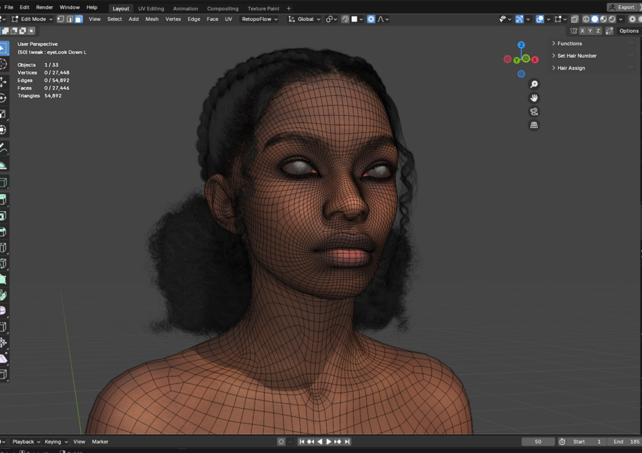Switch to face select mode
The image size is (642, 453).
(x=77, y=19)
